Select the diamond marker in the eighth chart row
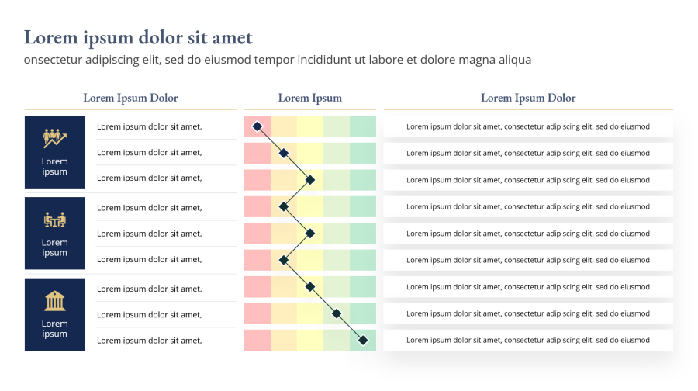 coord(337,313)
